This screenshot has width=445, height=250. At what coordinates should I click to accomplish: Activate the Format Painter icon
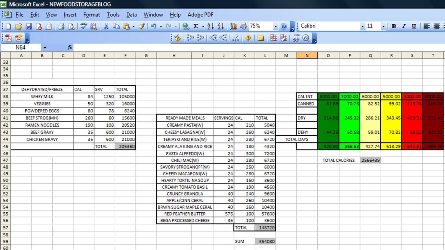(x=141, y=26)
